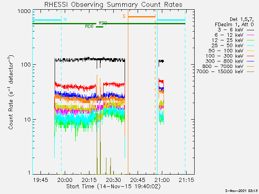The width and height of the screenshot is (259, 194).
Task: Click the red 100 - 300 keV legend line
Action: tap(251, 56)
